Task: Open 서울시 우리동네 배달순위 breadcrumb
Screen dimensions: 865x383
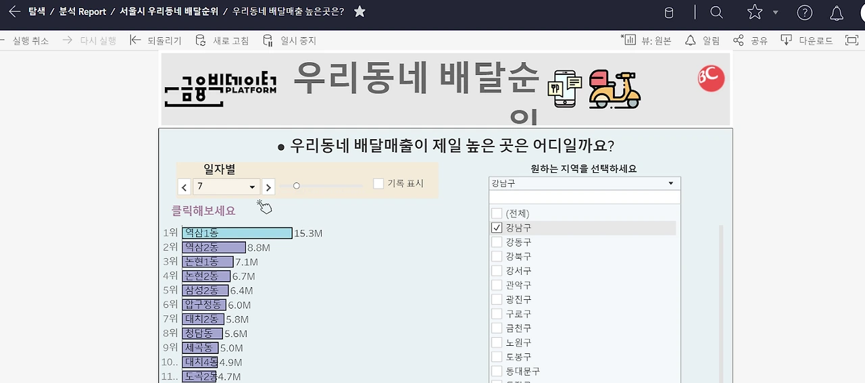Action: (168, 11)
